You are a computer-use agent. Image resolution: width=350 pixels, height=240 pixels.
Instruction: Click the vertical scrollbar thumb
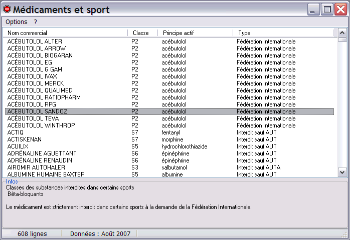tap(342, 40)
